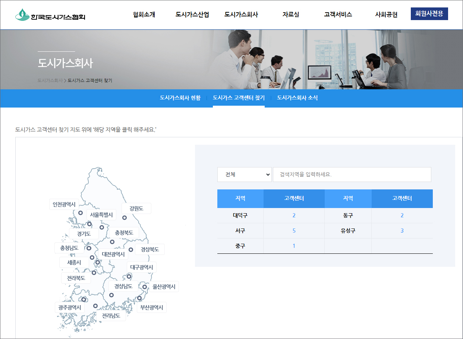Select 서울특별시 label on the map
Image resolution: width=463 pixels, height=339 pixels.
(101, 215)
